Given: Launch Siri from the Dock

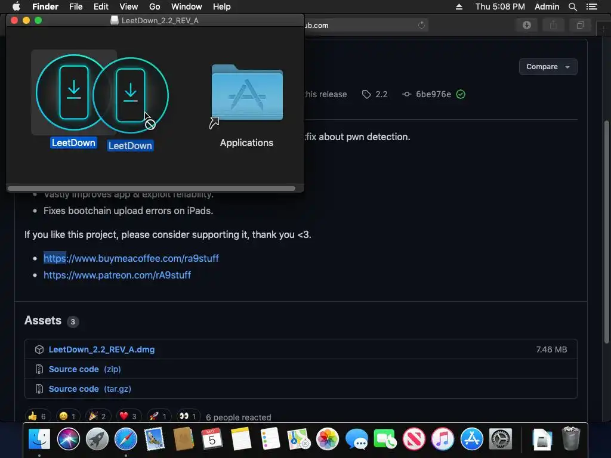Looking at the screenshot, I should pos(68,440).
